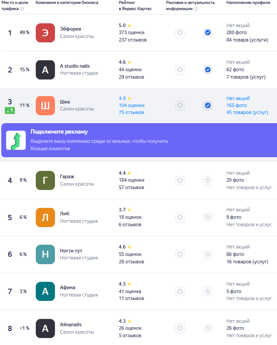Click the verified checkmark for Эйфория

click(x=208, y=33)
